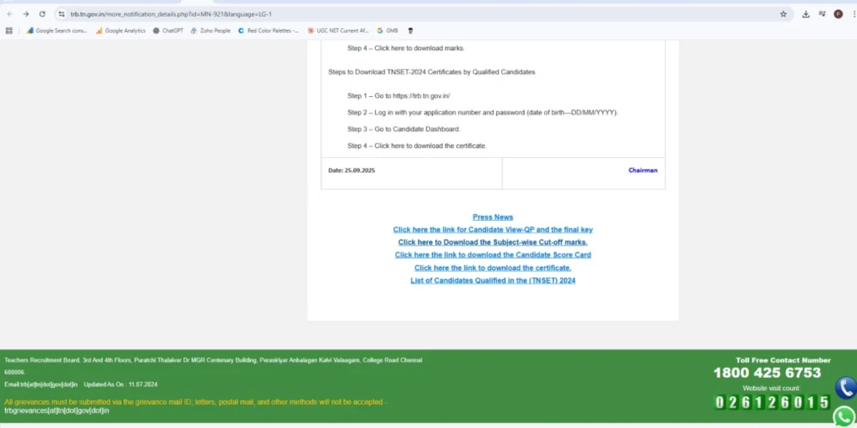The image size is (857, 428).
Task: Click the browser back arrow
Action: tap(10, 14)
